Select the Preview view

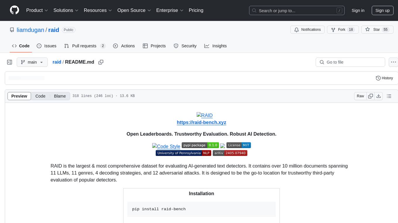(19, 96)
